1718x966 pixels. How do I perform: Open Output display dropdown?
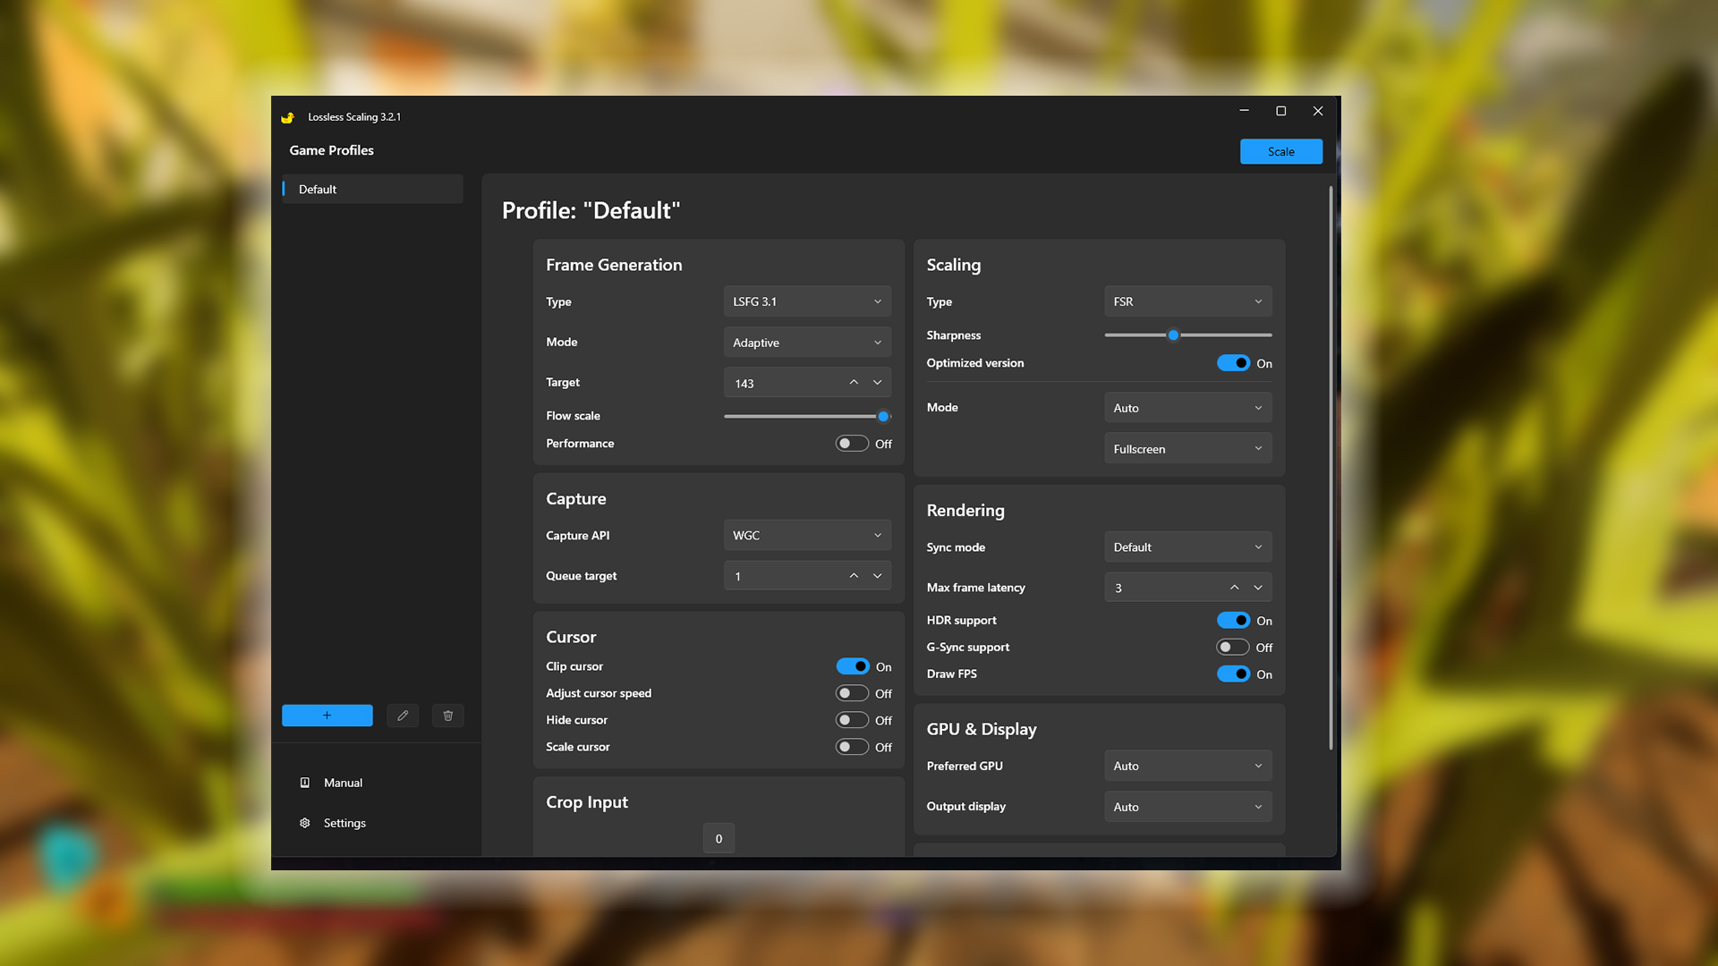pyautogui.click(x=1188, y=807)
